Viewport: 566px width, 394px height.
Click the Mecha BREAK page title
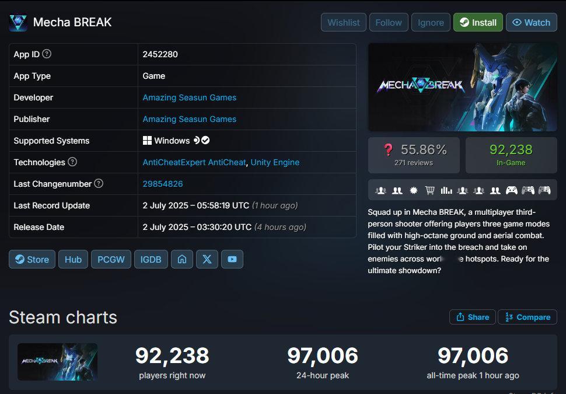pyautogui.click(x=72, y=22)
